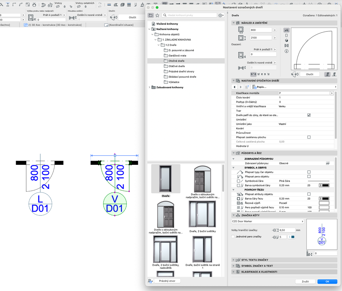The width and height of the screenshot is (342, 291).
Task: Toggle Vrstvy ostatních visibility eye icon
Action: [x=79, y=7]
